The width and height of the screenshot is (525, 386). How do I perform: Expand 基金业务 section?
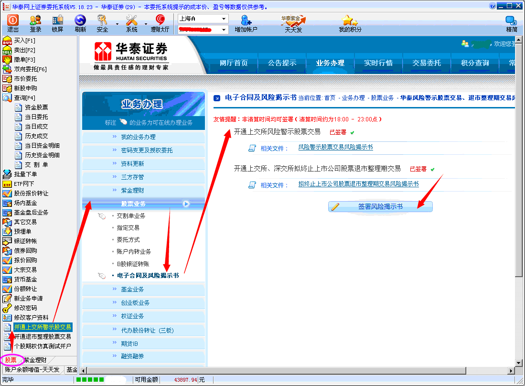tap(143, 289)
